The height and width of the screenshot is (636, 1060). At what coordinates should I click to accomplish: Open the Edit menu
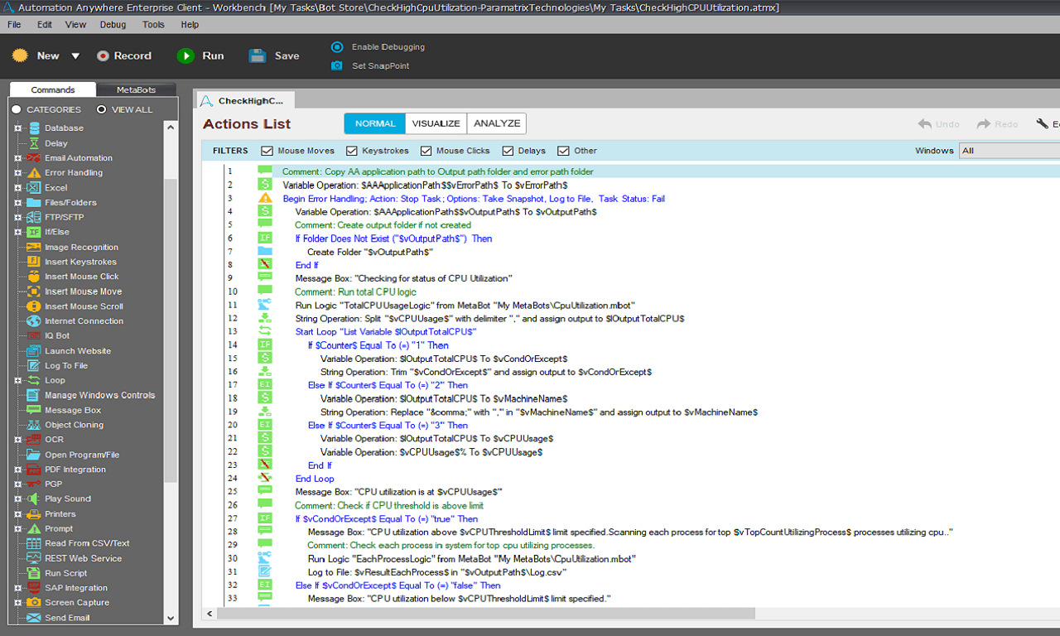click(45, 25)
